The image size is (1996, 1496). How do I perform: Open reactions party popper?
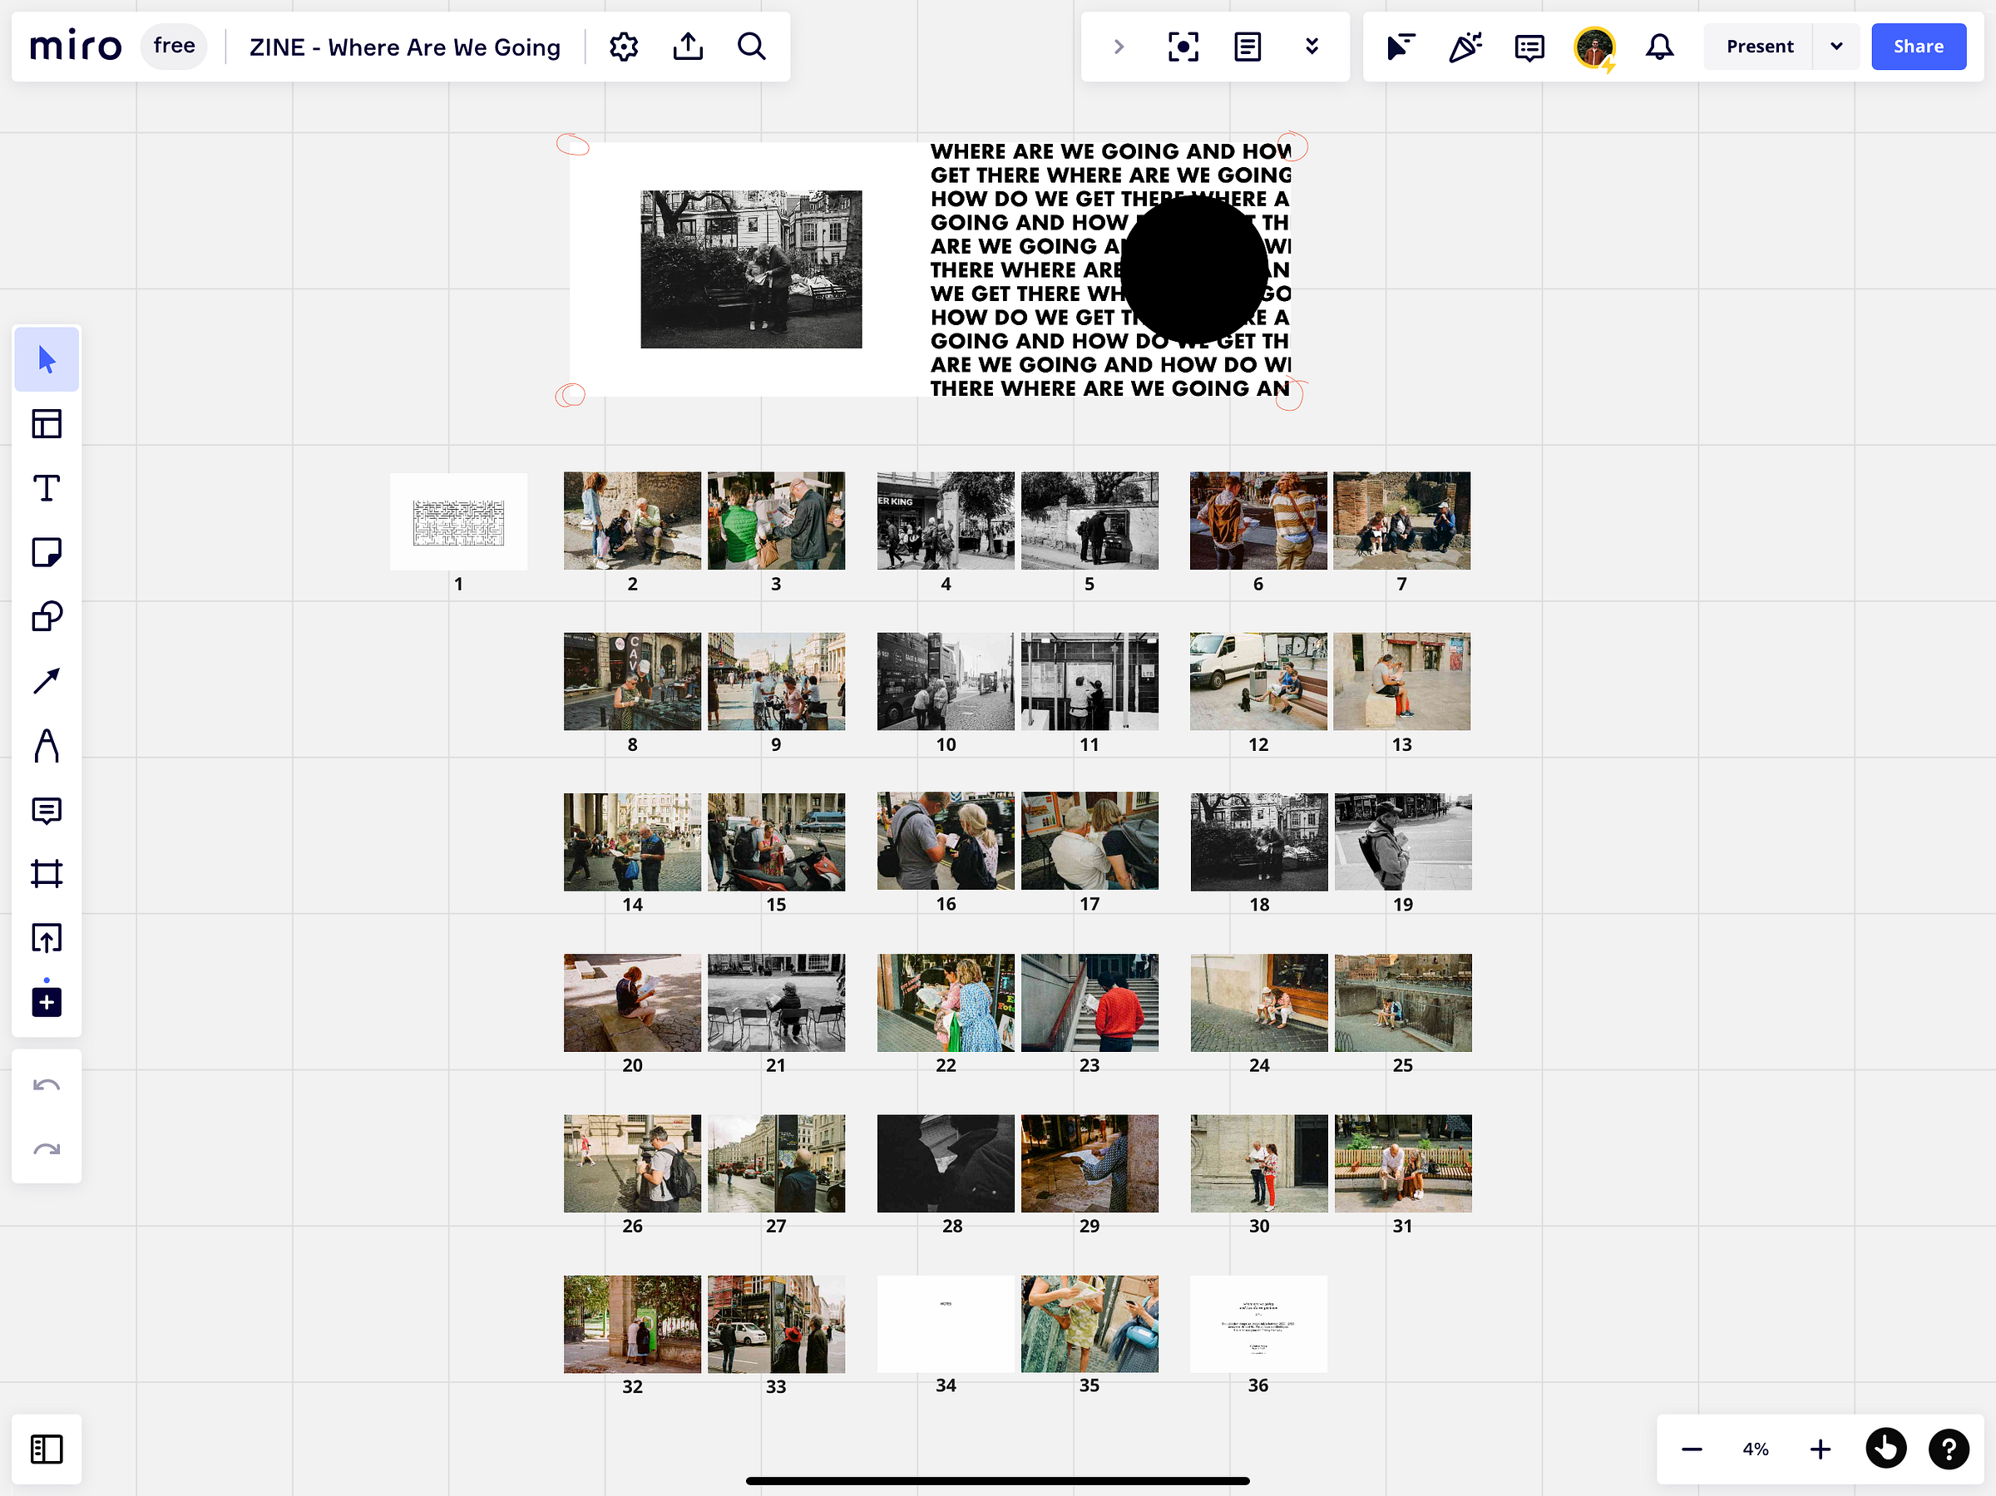pos(1465,47)
